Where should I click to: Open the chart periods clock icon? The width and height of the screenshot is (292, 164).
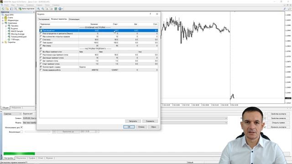coord(61,9)
